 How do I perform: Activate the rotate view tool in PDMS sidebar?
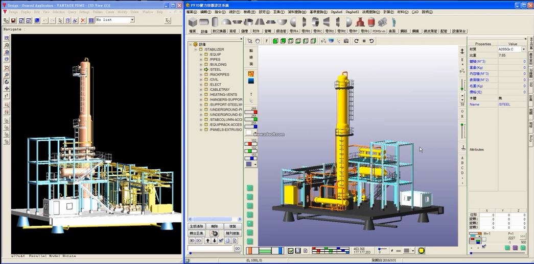point(7,82)
